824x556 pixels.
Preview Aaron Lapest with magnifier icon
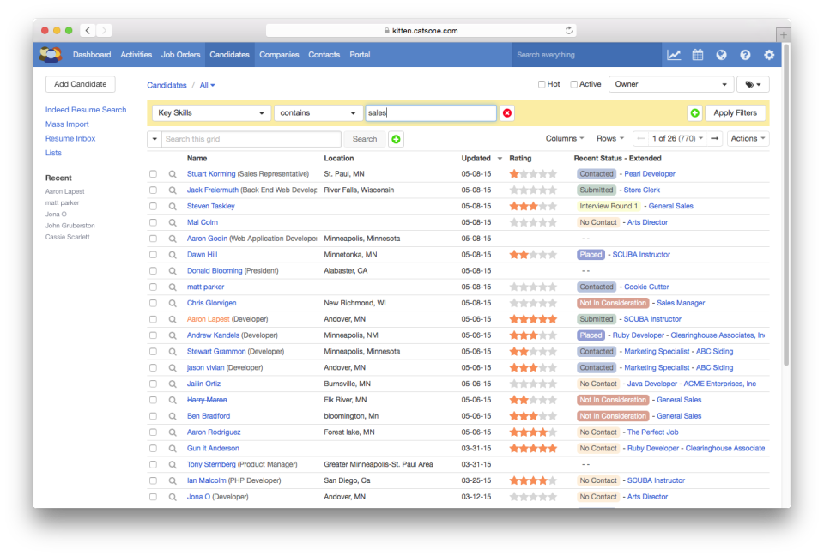(173, 319)
